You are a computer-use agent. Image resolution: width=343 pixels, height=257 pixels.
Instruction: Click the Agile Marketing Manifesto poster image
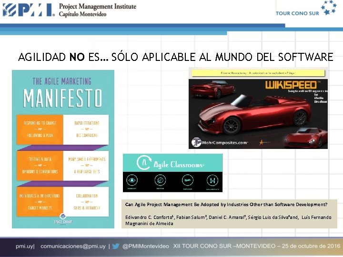point(63,149)
